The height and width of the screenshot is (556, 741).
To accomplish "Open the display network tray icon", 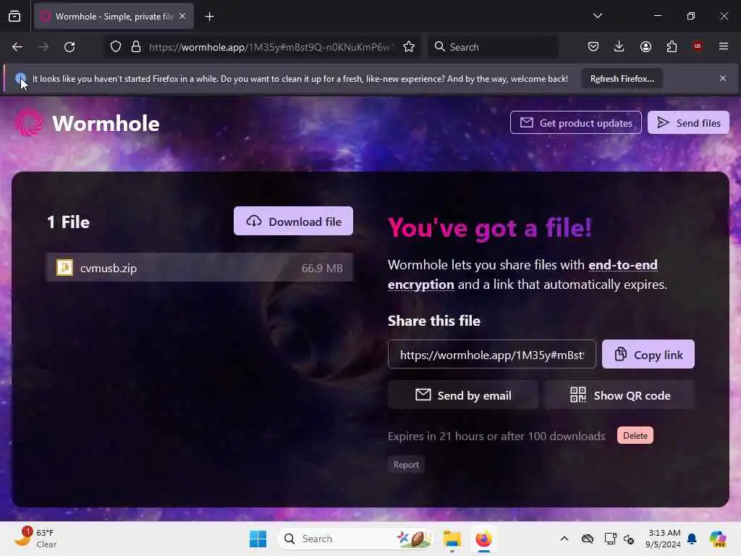I will click(610, 539).
